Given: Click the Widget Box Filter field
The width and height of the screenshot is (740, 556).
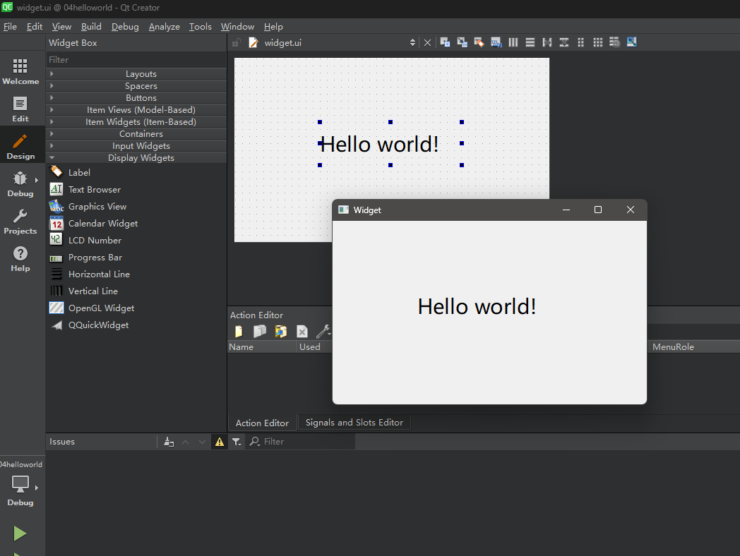Looking at the screenshot, I should (136, 60).
